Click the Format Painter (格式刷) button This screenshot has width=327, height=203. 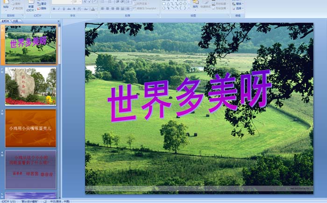coord(17,8)
